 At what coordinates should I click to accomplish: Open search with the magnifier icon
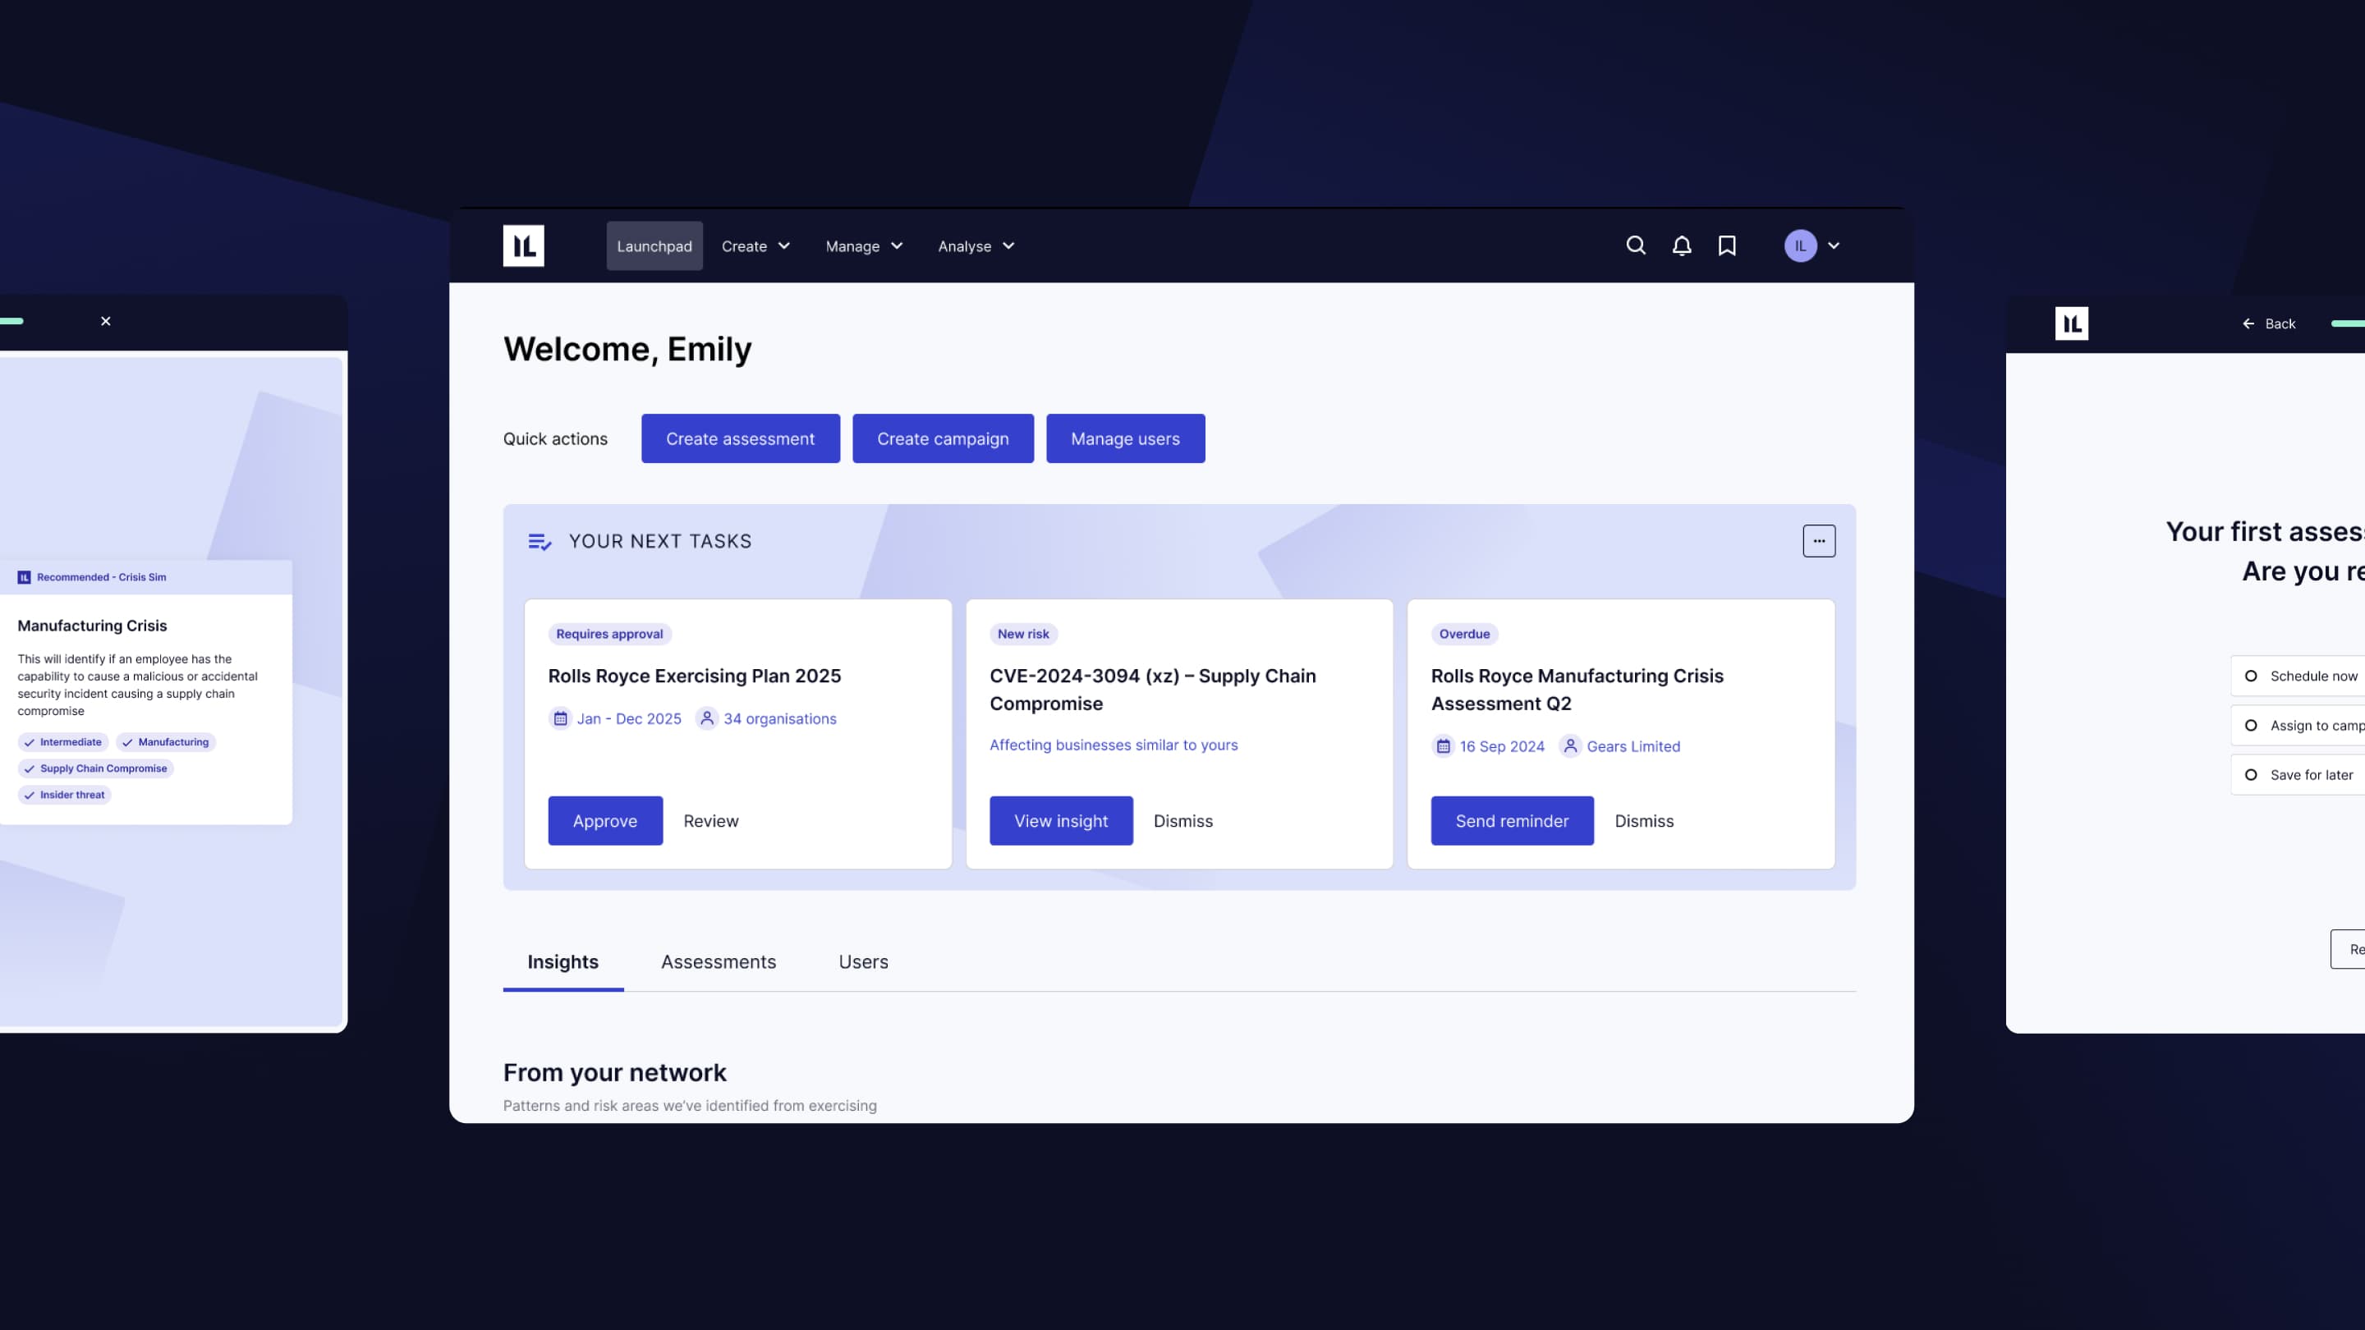[x=1635, y=245]
